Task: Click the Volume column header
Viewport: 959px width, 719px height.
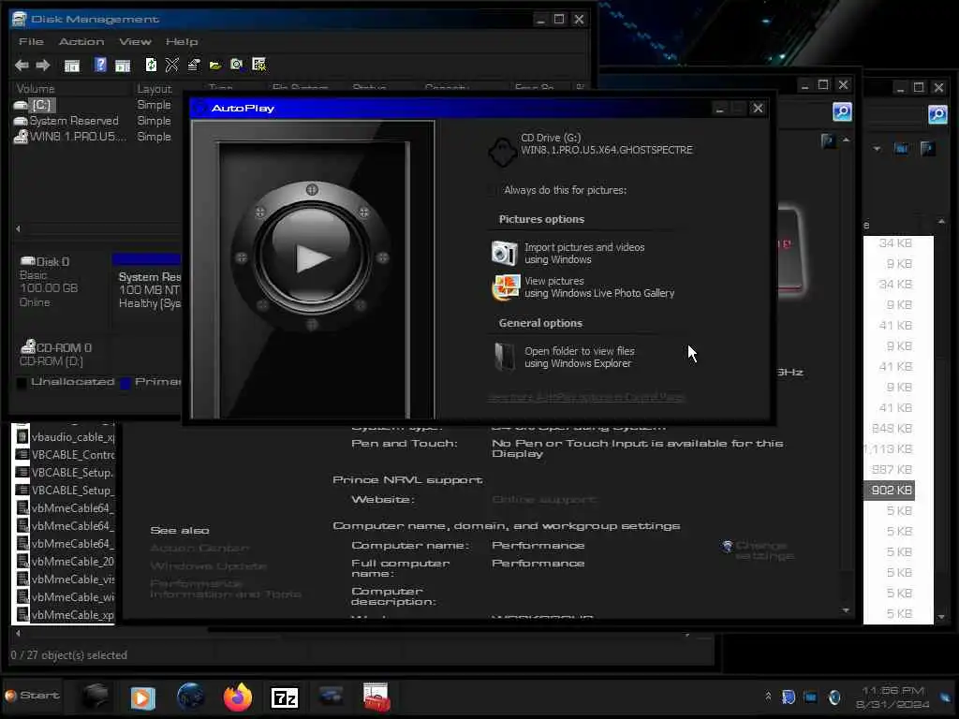Action: coord(36,89)
